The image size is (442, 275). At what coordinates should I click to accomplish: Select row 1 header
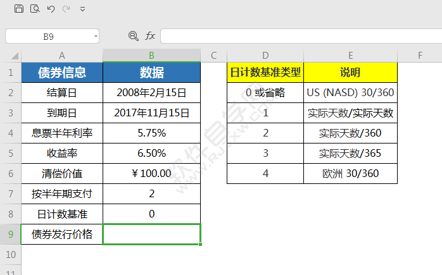tap(11, 72)
